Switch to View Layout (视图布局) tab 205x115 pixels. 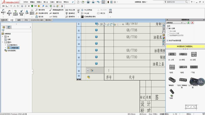coord(4,20)
